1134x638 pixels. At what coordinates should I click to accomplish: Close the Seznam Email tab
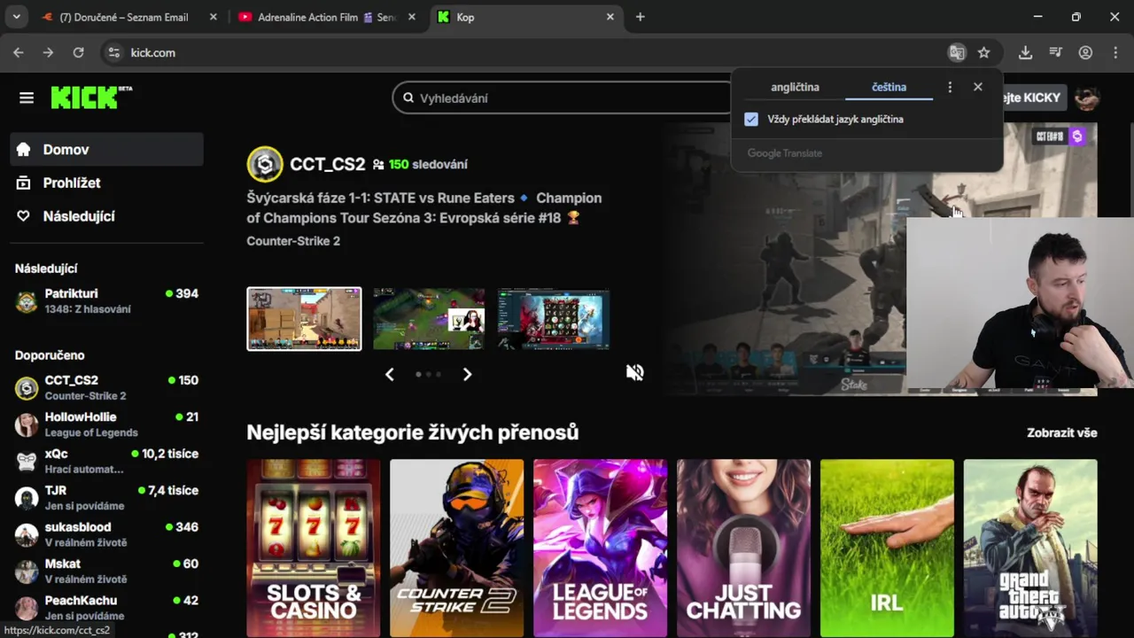(x=214, y=17)
